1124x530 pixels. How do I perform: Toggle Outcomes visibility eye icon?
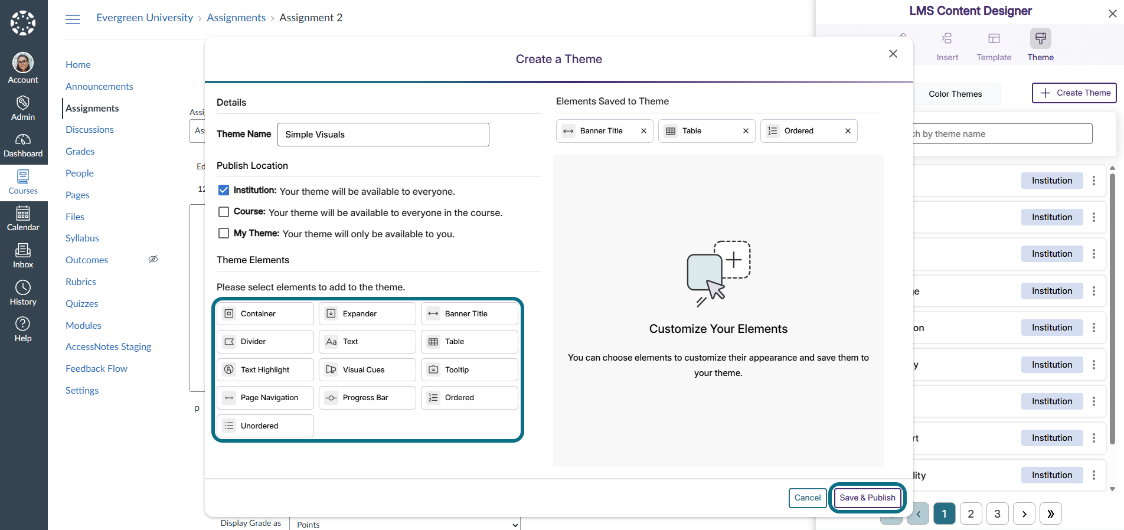point(153,259)
